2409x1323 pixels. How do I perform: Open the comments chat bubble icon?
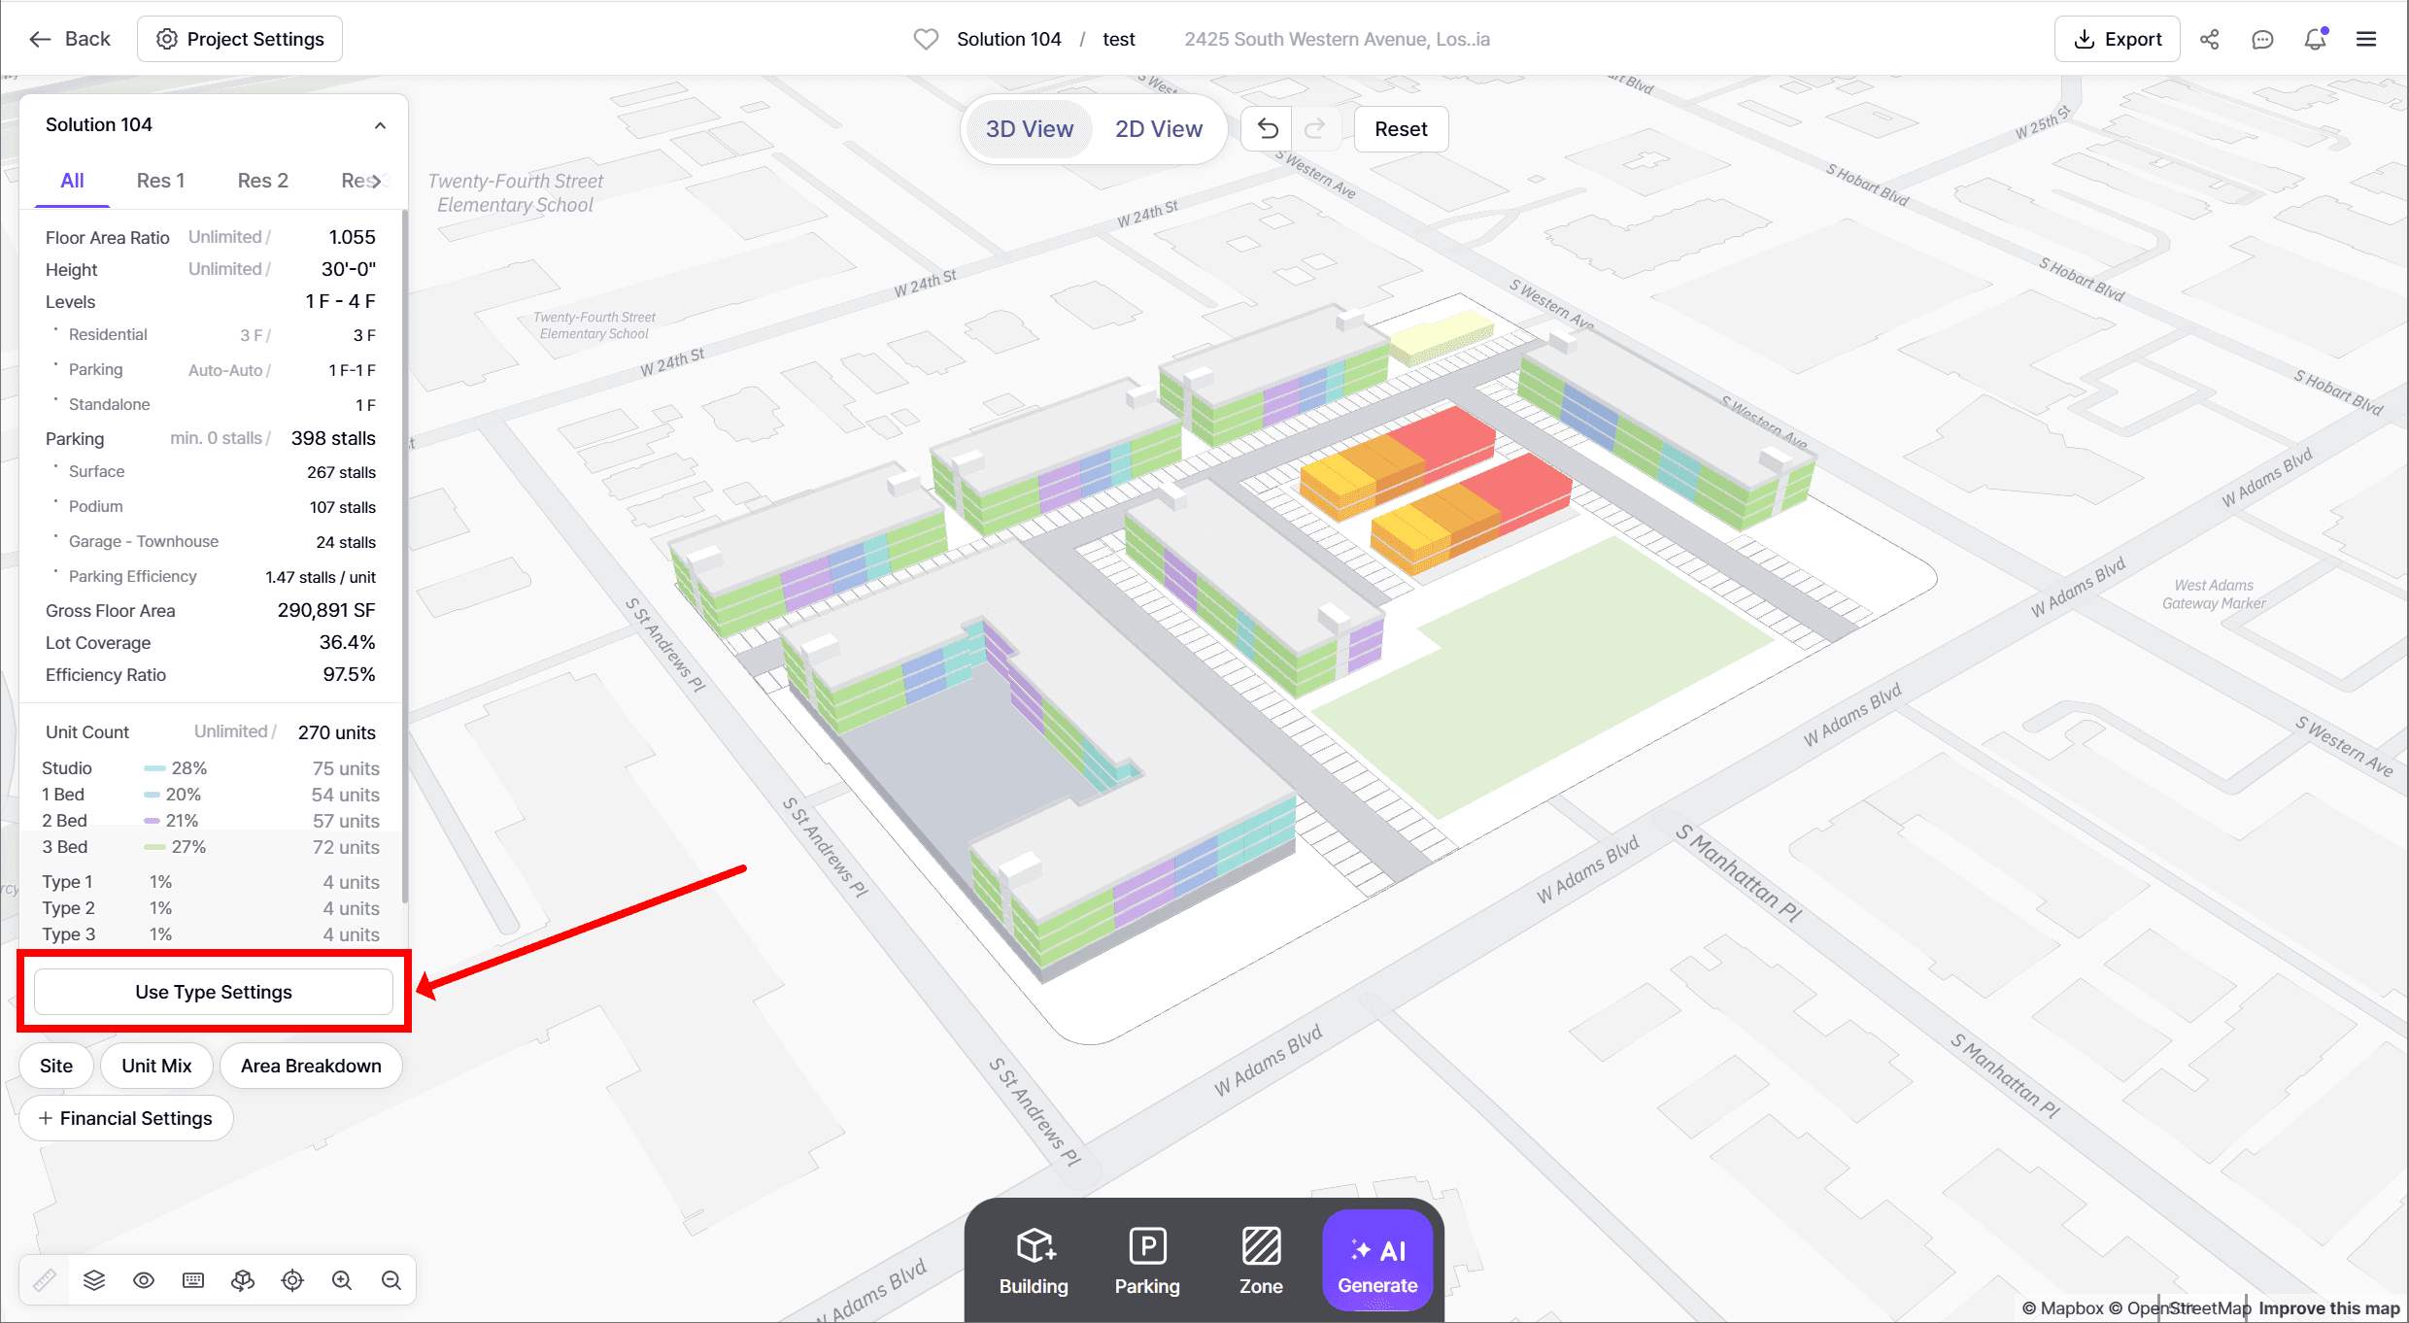pyautogui.click(x=2262, y=39)
